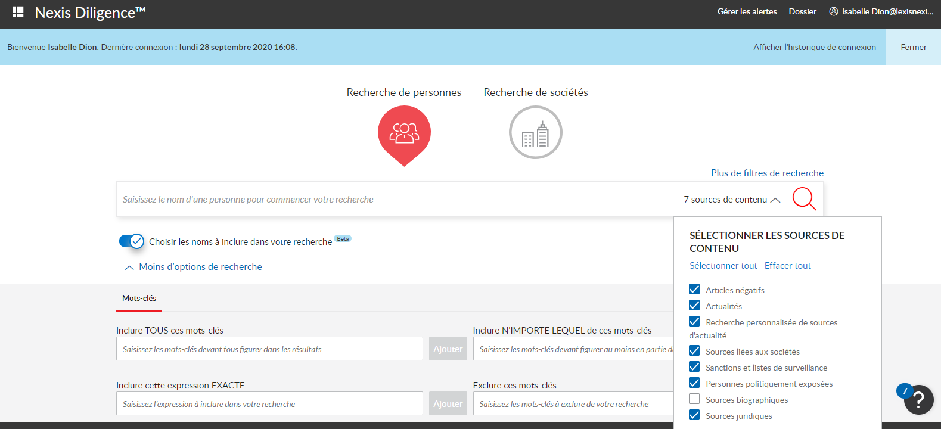Uncheck the Sources juridiques checkbox
941x429 pixels.
694,415
